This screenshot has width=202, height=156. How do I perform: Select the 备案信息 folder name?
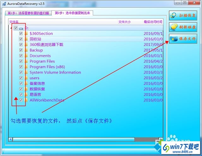[37, 83]
